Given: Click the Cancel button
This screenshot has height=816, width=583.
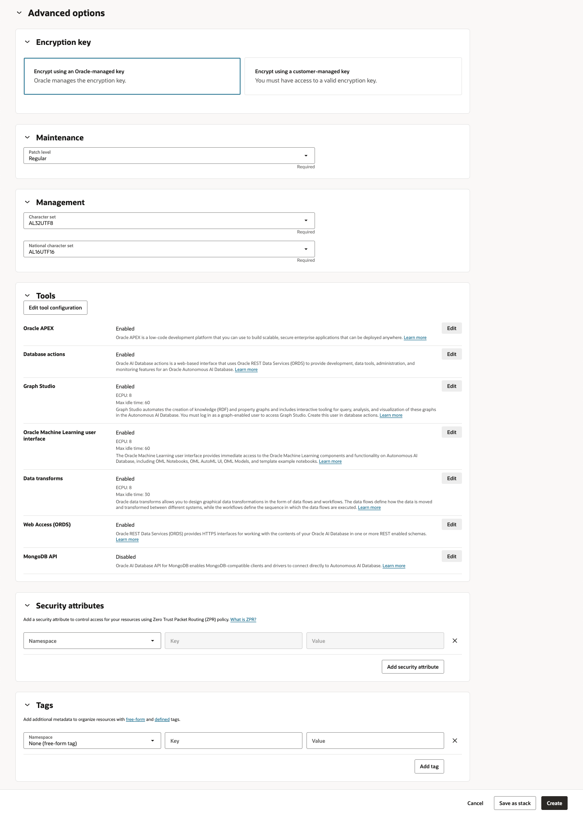Looking at the screenshot, I should click(475, 803).
